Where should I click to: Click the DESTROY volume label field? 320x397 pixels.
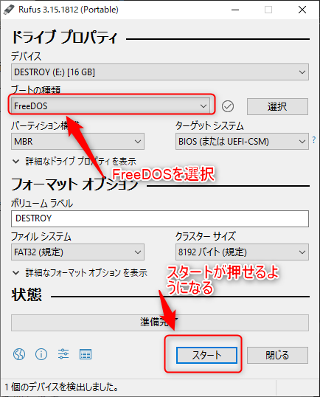click(x=160, y=218)
